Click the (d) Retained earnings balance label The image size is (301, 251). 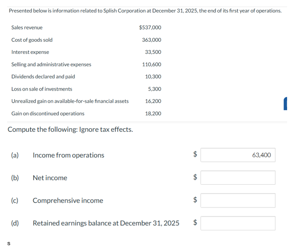click(95, 223)
